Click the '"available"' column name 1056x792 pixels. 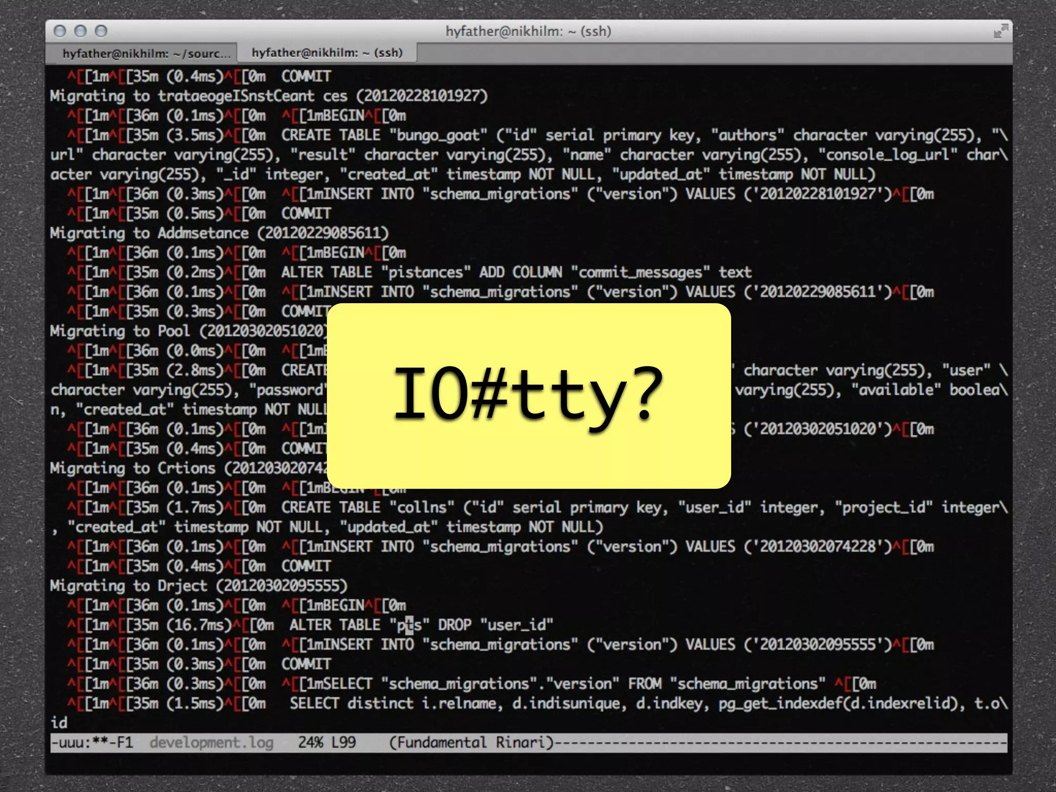[896, 390]
